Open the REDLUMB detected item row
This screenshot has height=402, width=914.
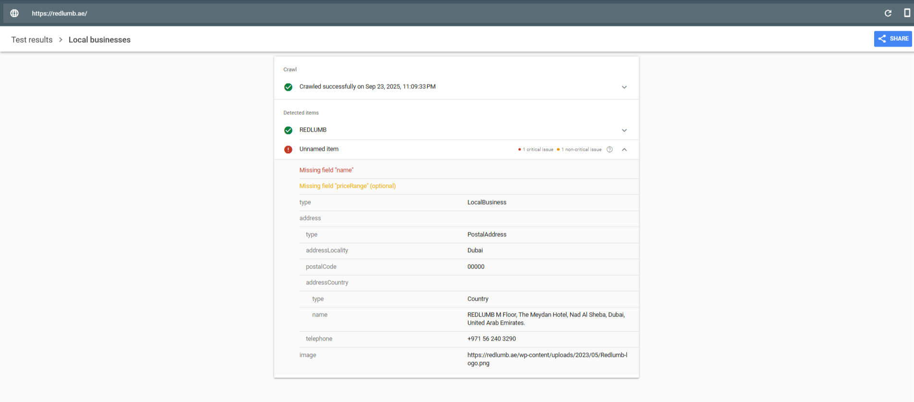tap(456, 130)
